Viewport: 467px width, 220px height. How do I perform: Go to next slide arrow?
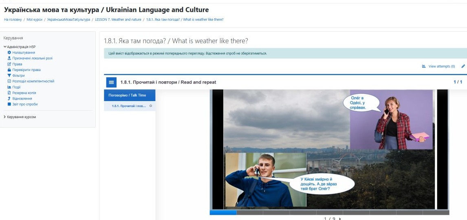[340, 218]
